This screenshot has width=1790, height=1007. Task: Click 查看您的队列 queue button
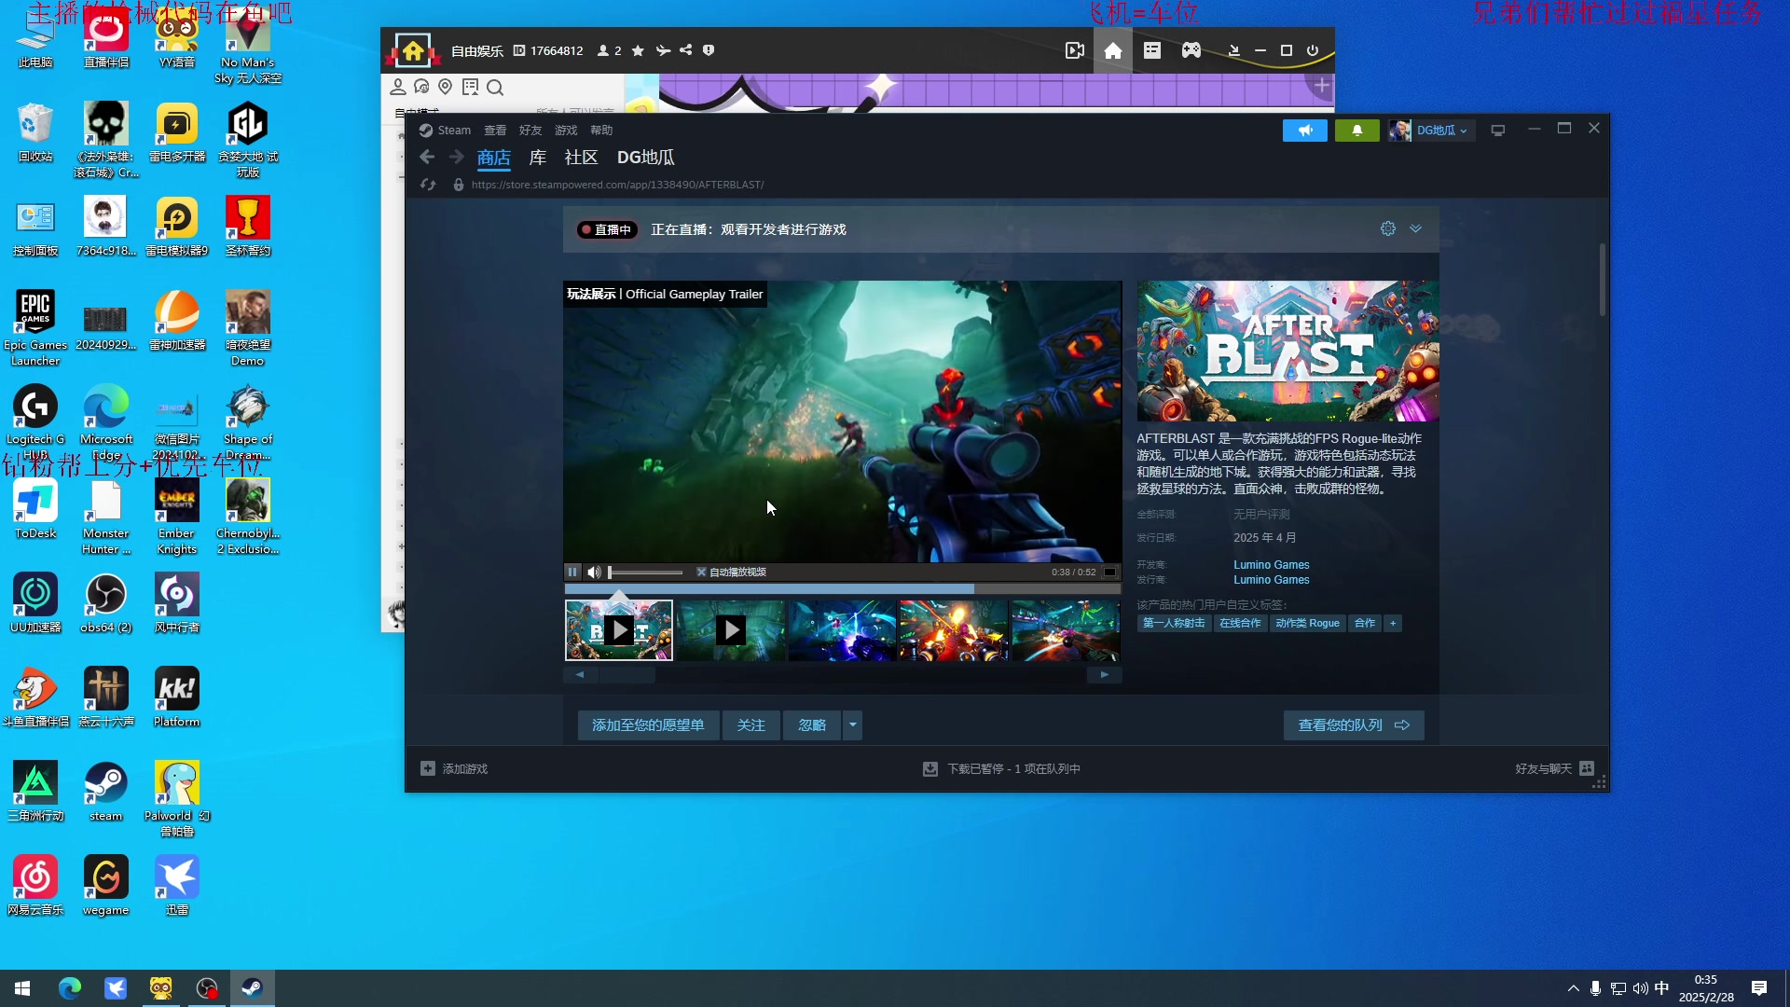pos(1354,725)
